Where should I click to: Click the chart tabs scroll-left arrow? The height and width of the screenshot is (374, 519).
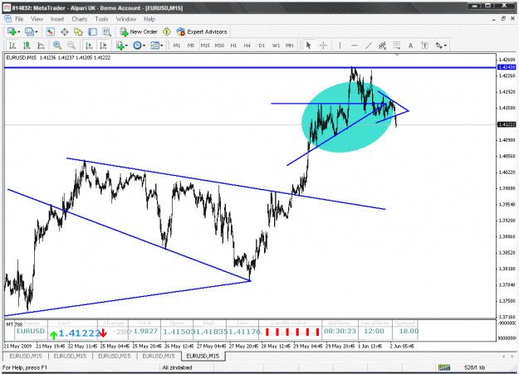[x=504, y=356]
